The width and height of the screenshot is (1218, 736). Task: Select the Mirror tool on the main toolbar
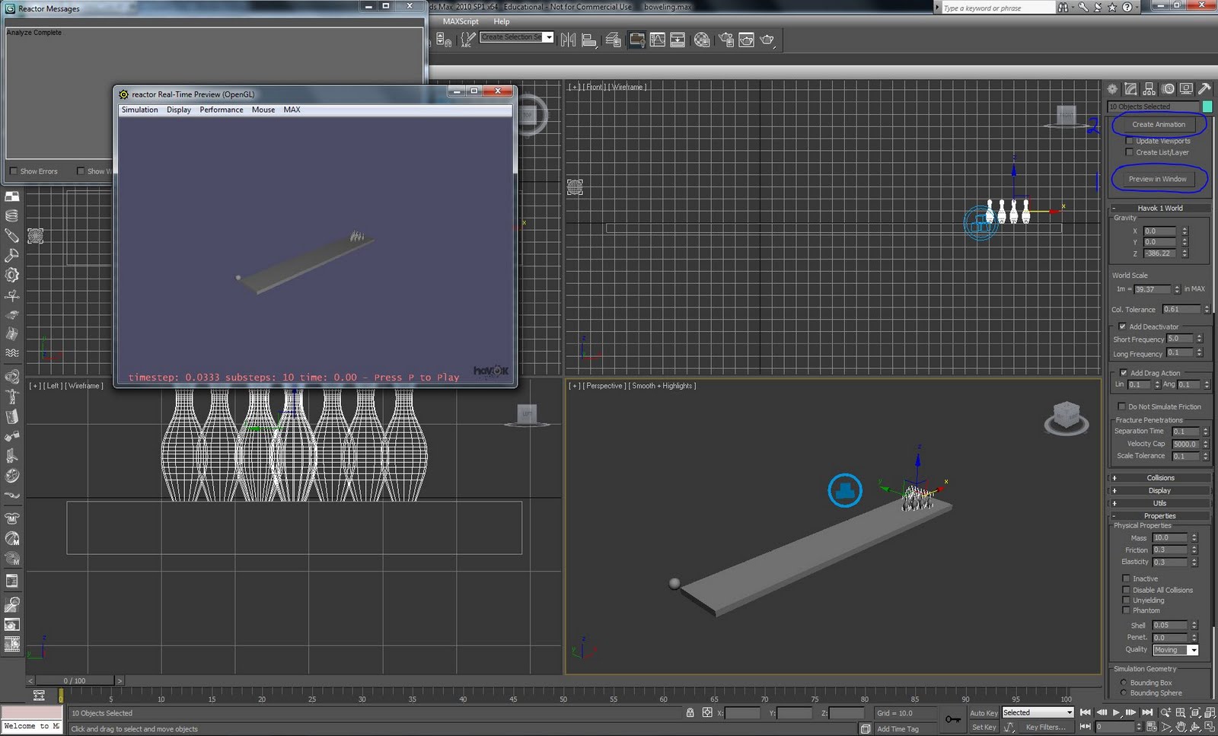567,40
